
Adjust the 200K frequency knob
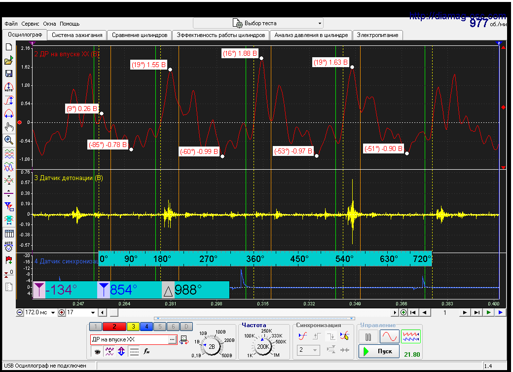tap(263, 347)
